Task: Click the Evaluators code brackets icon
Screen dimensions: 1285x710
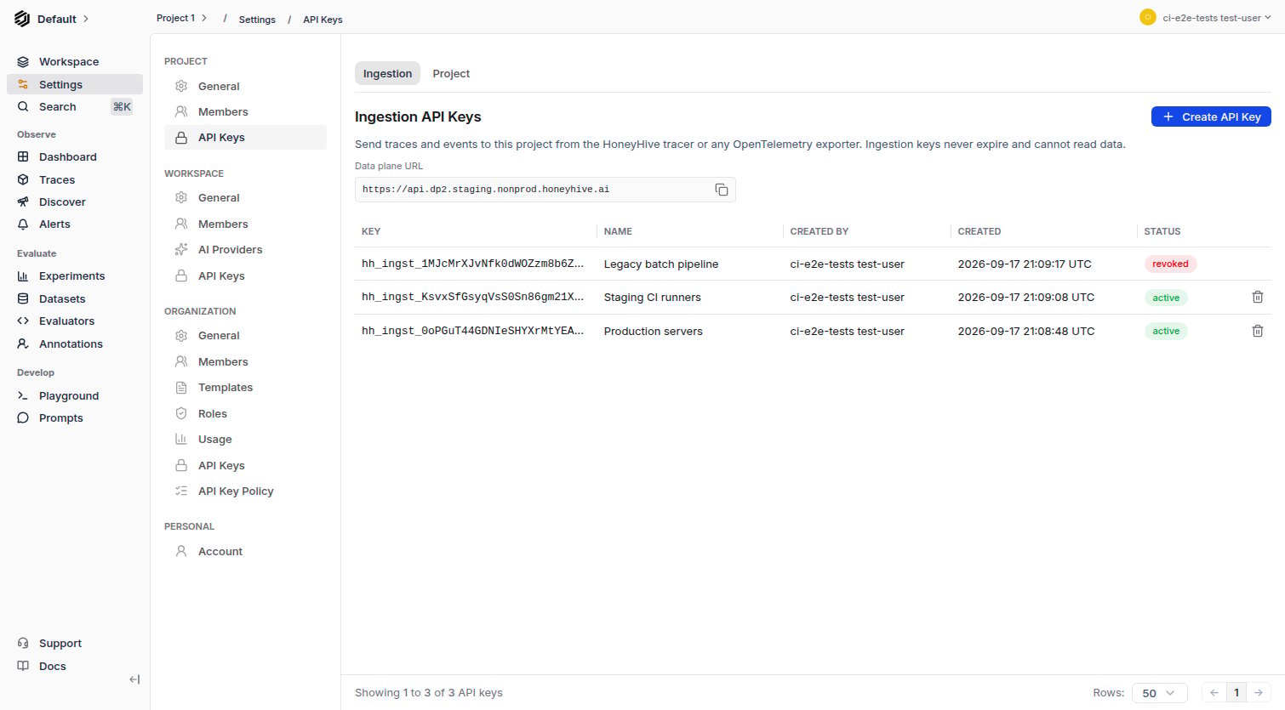Action: [x=23, y=321]
